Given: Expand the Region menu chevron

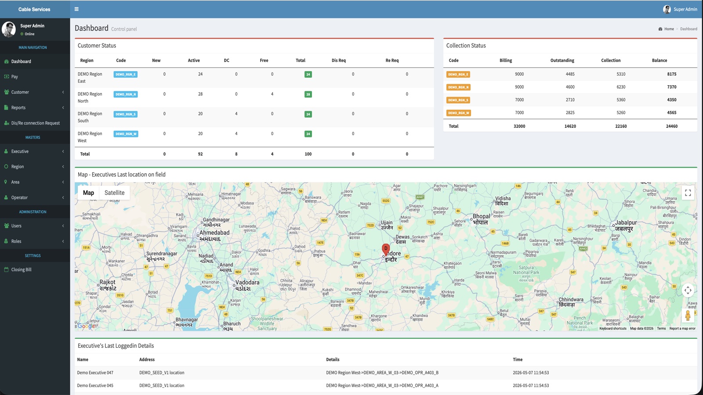Looking at the screenshot, I should click(x=63, y=167).
